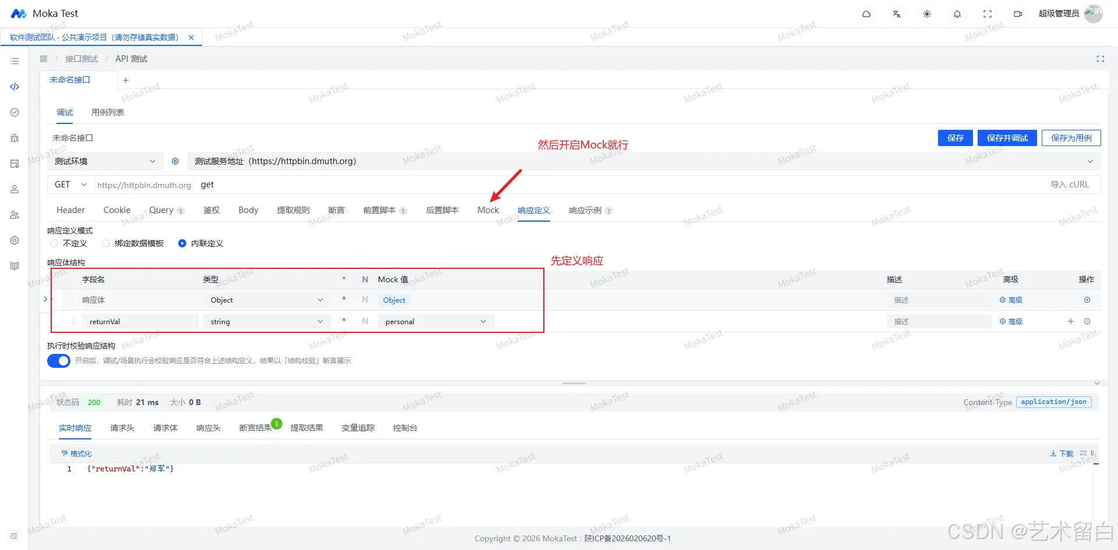Click the 接口测试 breadcrumb
The image size is (1118, 550).
82,59
